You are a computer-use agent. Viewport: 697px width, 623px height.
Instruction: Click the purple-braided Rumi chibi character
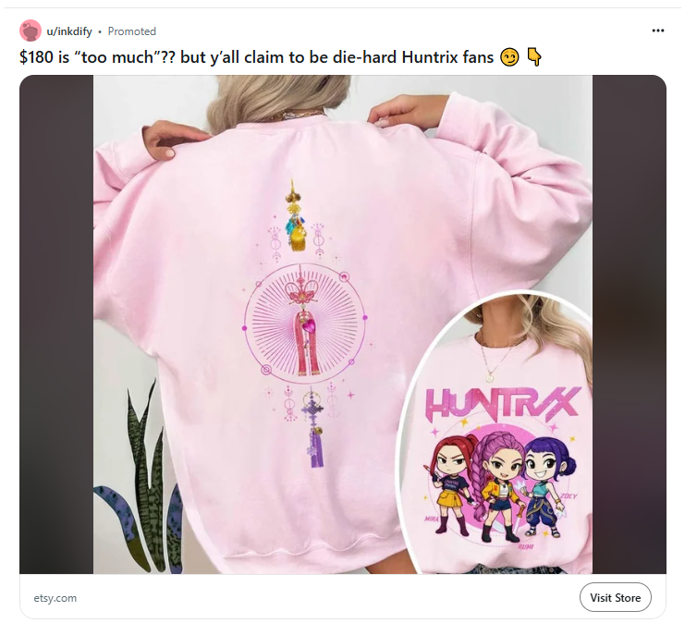[499, 484]
